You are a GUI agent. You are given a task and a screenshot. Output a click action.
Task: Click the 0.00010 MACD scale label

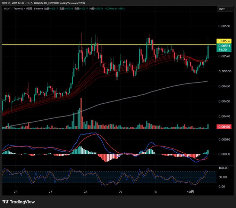(x=224, y=139)
